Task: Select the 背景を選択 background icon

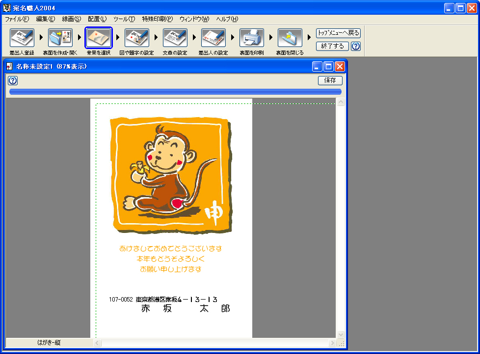Action: click(99, 38)
